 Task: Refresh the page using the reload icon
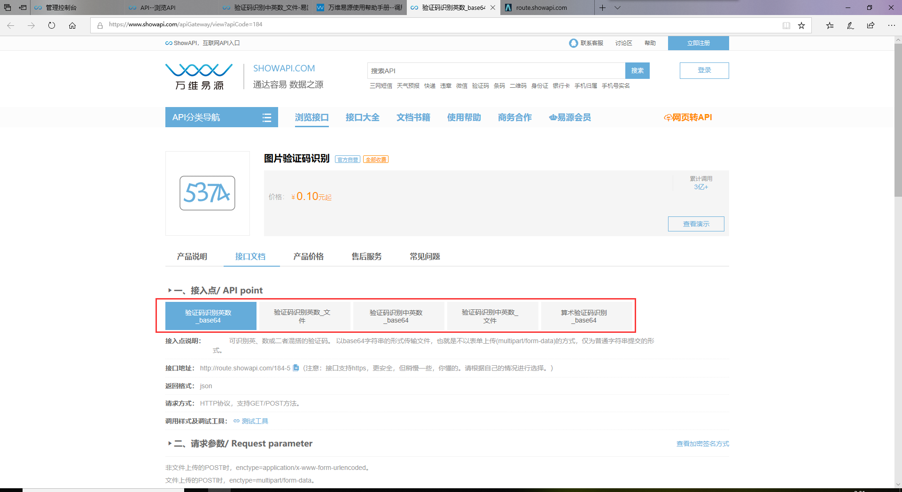52,25
